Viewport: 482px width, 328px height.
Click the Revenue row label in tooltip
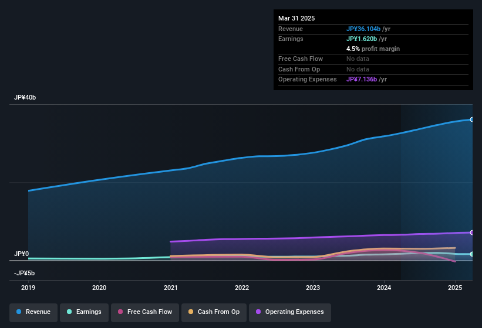click(x=291, y=29)
